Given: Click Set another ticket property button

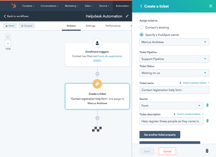Looking at the screenshot, I should click(160, 135).
